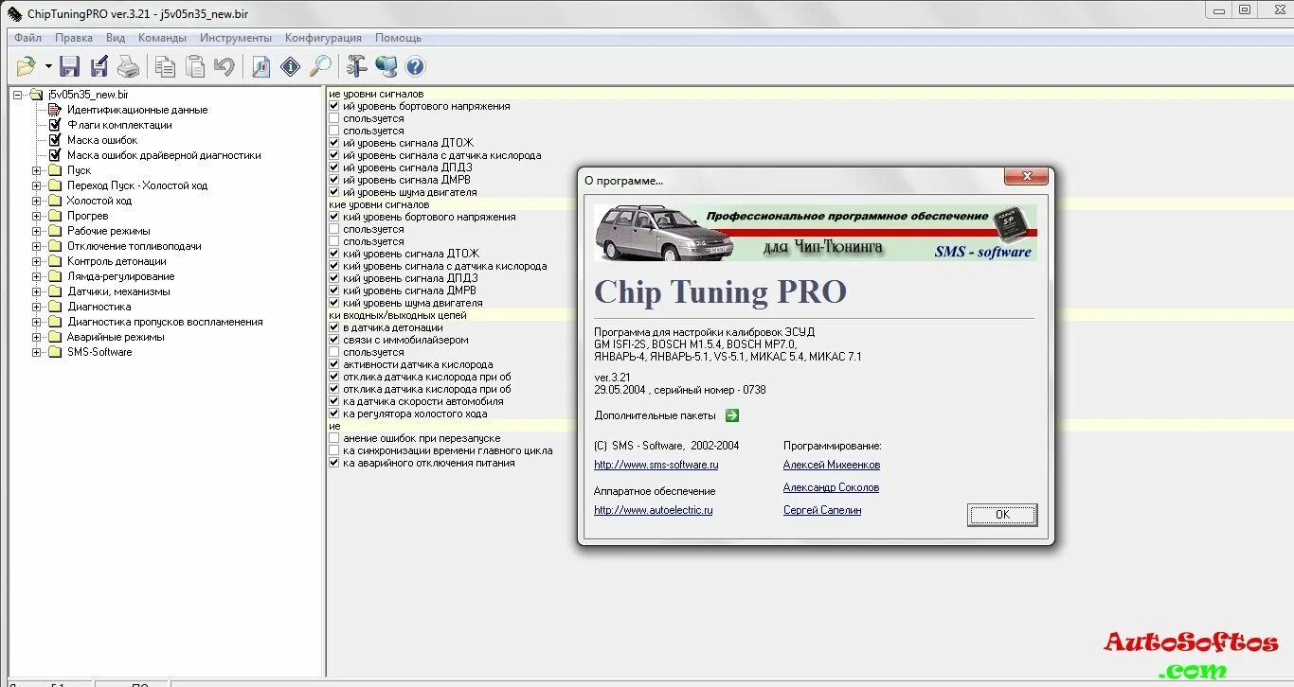Open the http://www.autoelectric.ru link

pyautogui.click(x=654, y=510)
